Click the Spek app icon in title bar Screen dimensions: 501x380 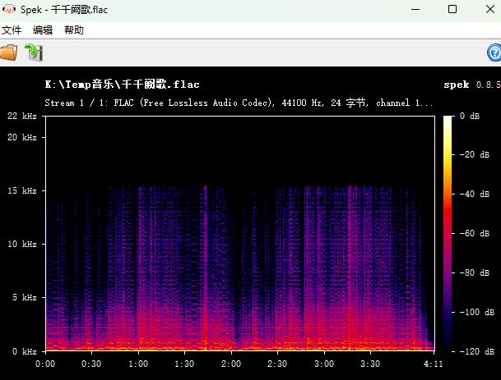(x=9, y=9)
